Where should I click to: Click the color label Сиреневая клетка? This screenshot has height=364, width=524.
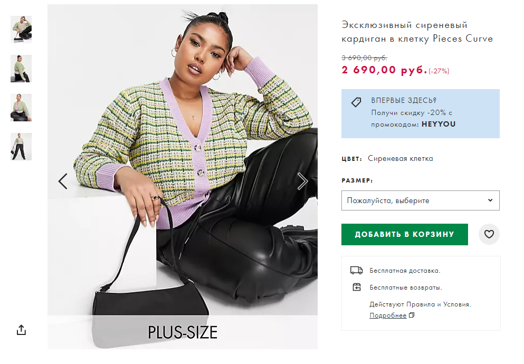(401, 159)
